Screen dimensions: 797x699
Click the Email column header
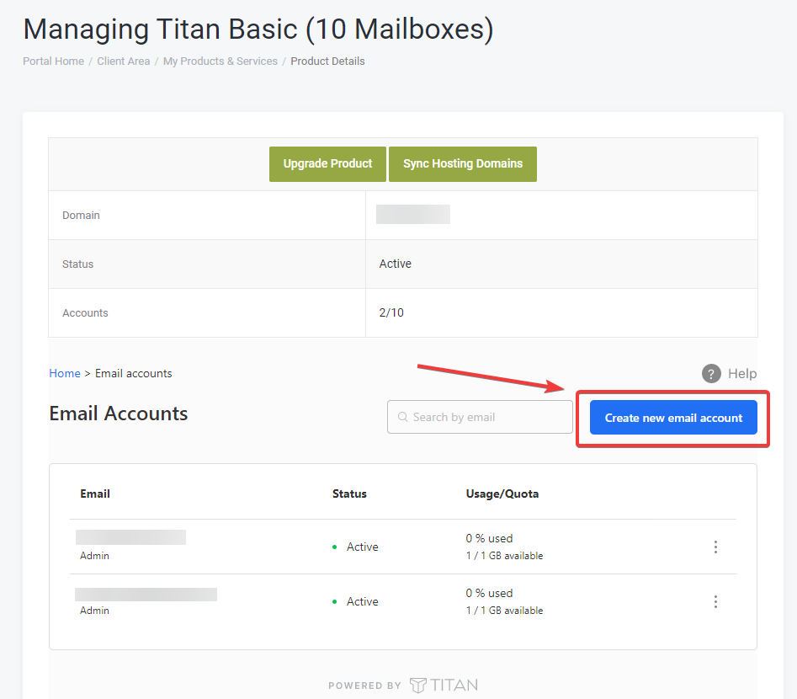(x=95, y=494)
